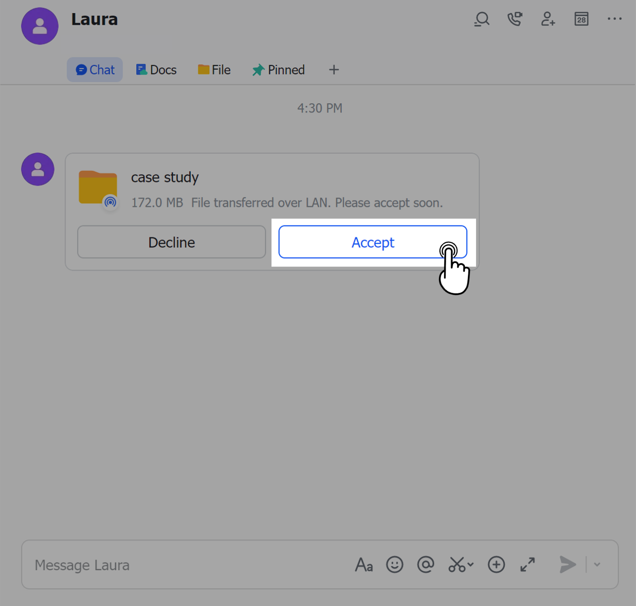Send the message with the arrow icon
Screen dimensions: 636x606
(567, 565)
